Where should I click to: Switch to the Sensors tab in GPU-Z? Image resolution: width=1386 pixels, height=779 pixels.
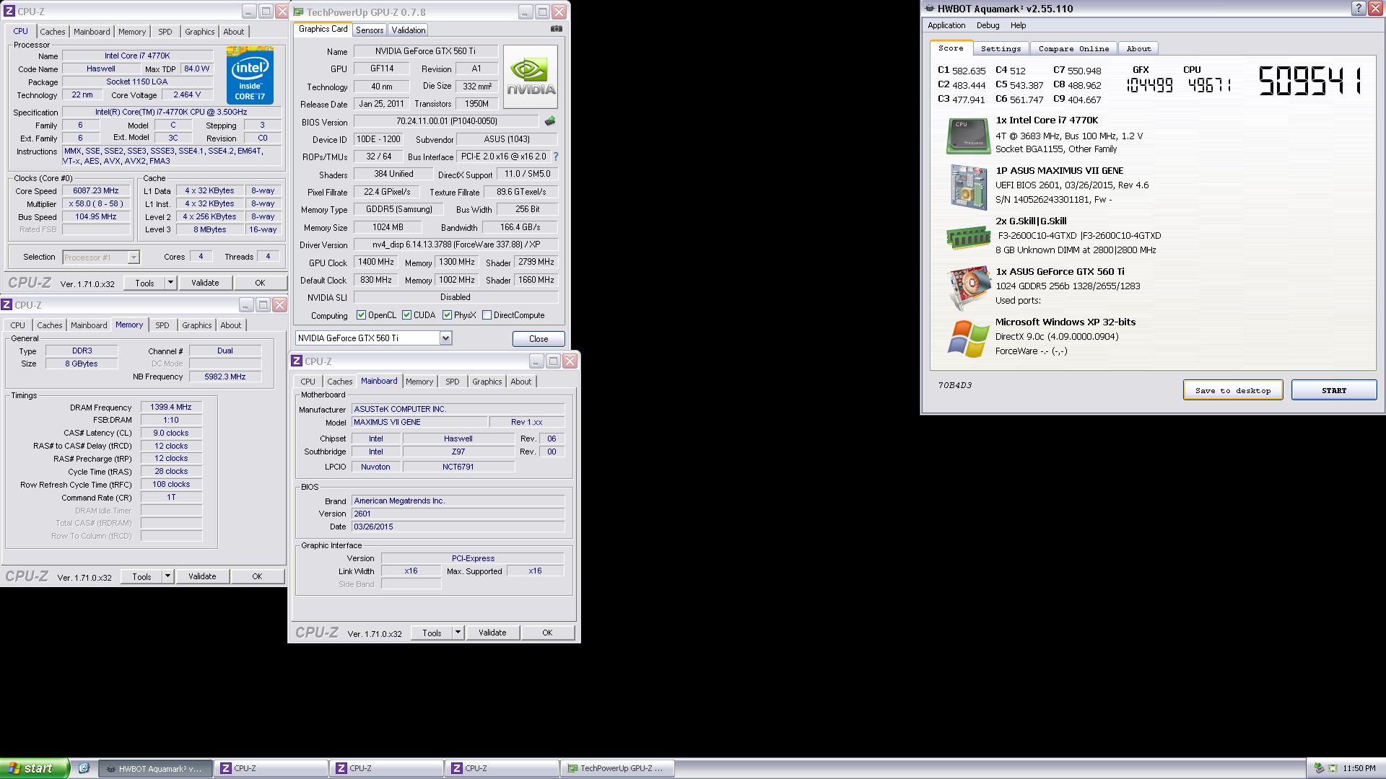tap(370, 30)
